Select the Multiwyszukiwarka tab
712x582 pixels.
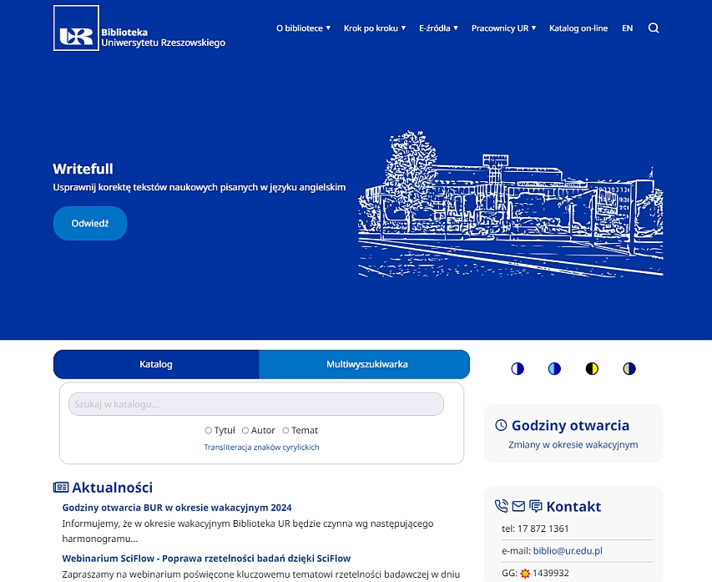coord(365,364)
